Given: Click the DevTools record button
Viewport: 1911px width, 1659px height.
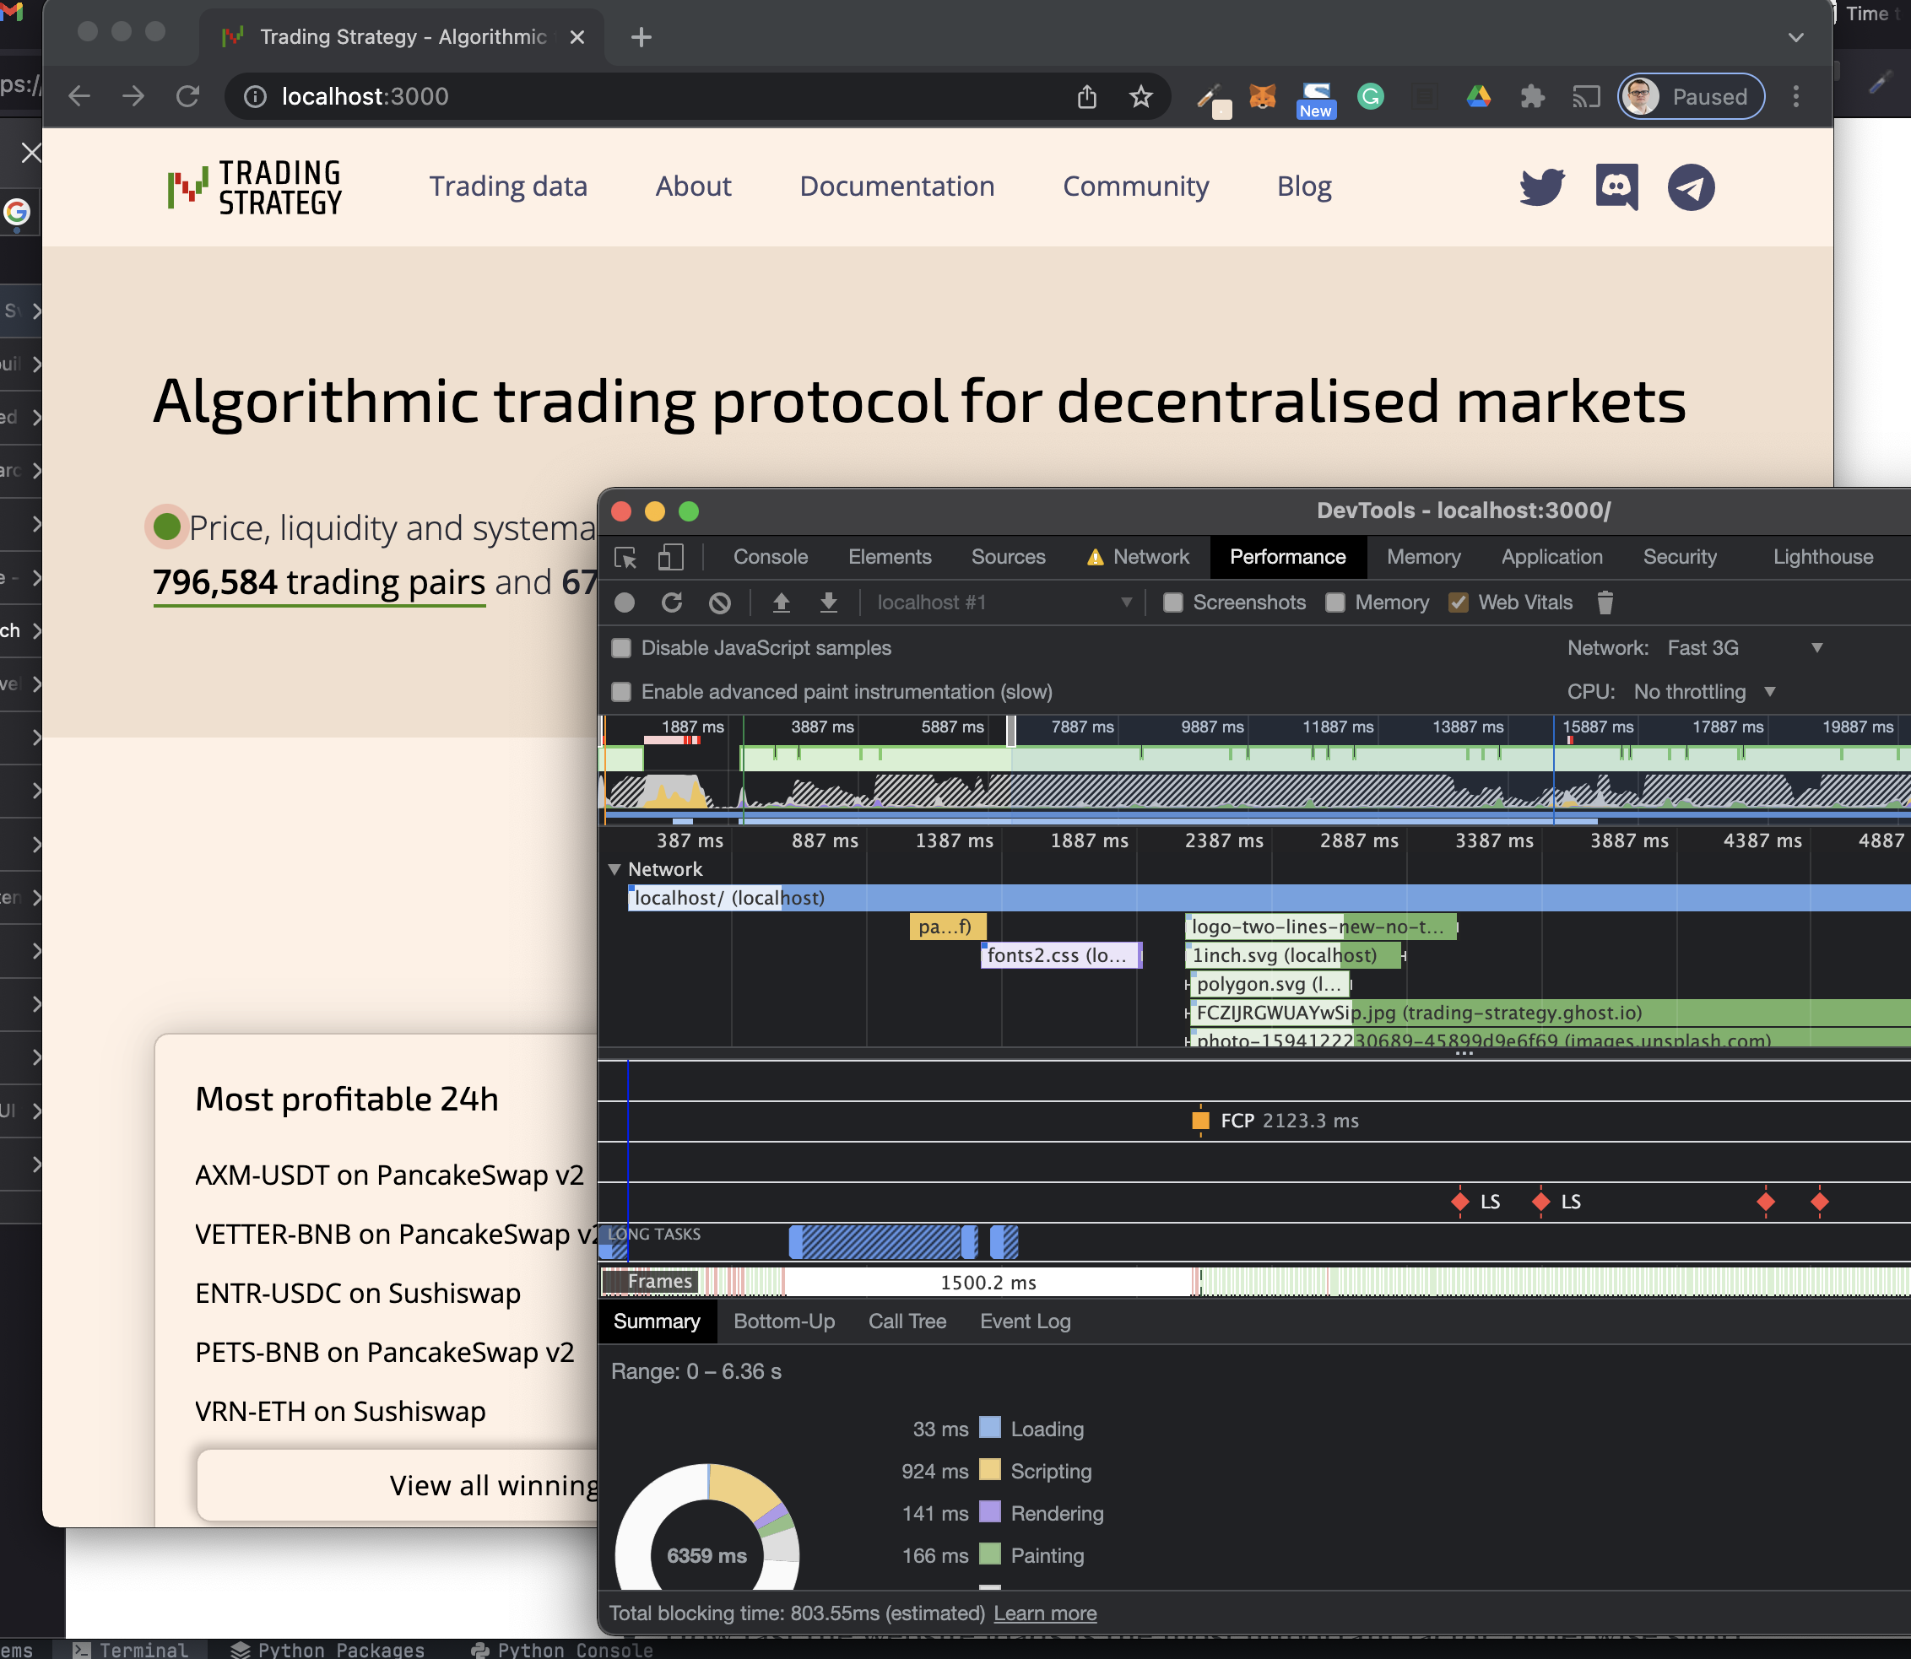Looking at the screenshot, I should [x=625, y=603].
